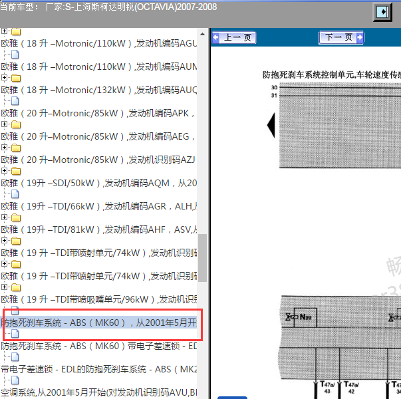Open 防抱死刹车系统-ABS(MK60)带电子差速锁 entry
The width and height of the screenshot is (401, 399).
[98, 346]
